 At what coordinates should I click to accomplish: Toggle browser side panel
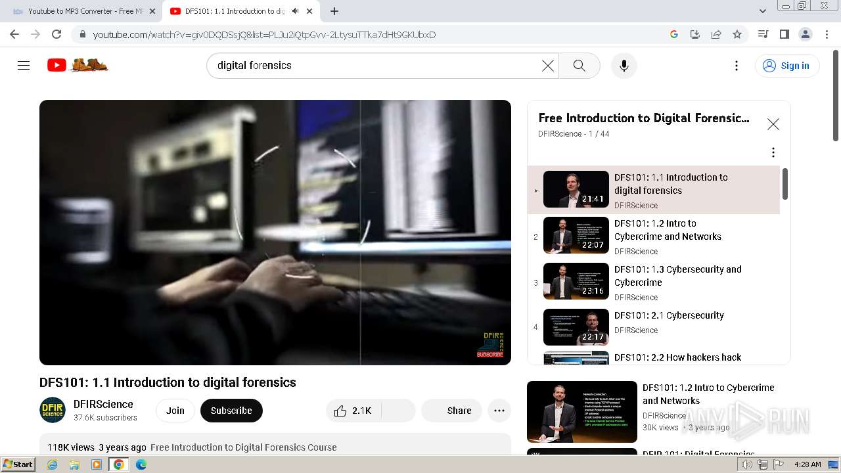[x=784, y=34]
